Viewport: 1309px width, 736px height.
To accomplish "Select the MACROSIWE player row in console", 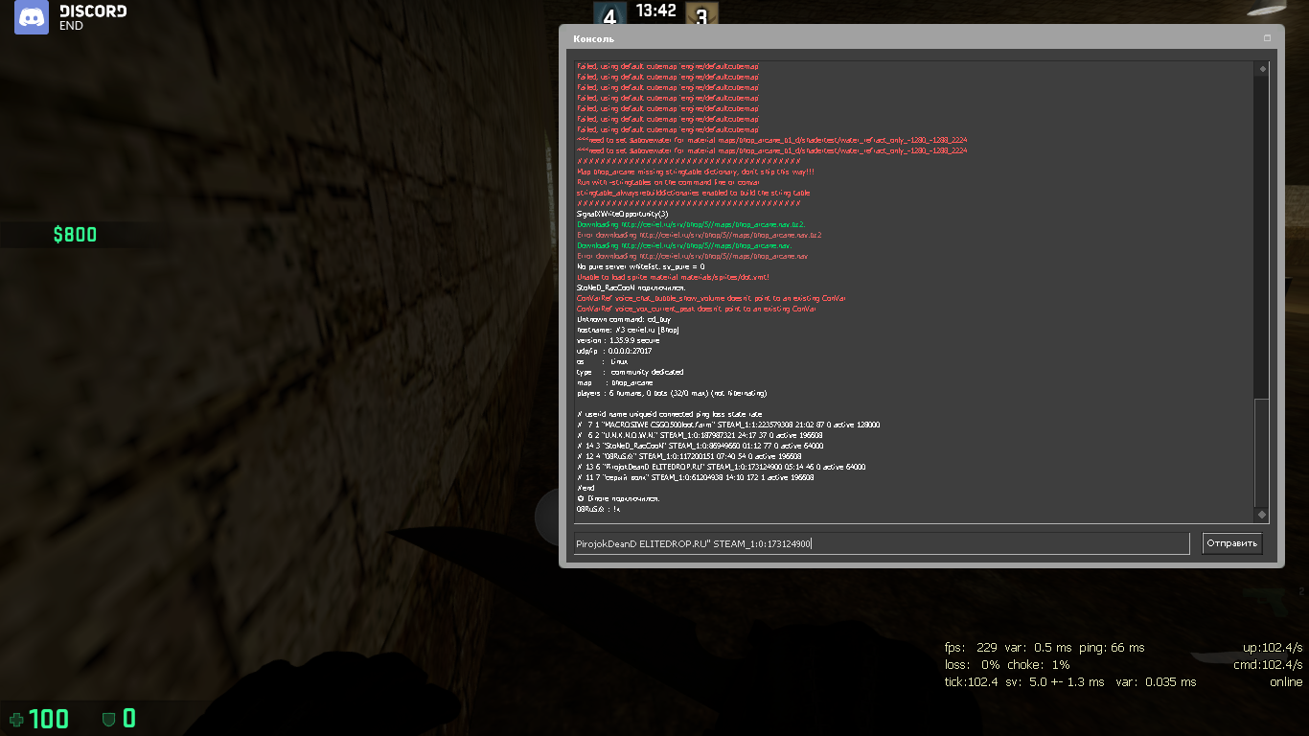I will (x=728, y=425).
